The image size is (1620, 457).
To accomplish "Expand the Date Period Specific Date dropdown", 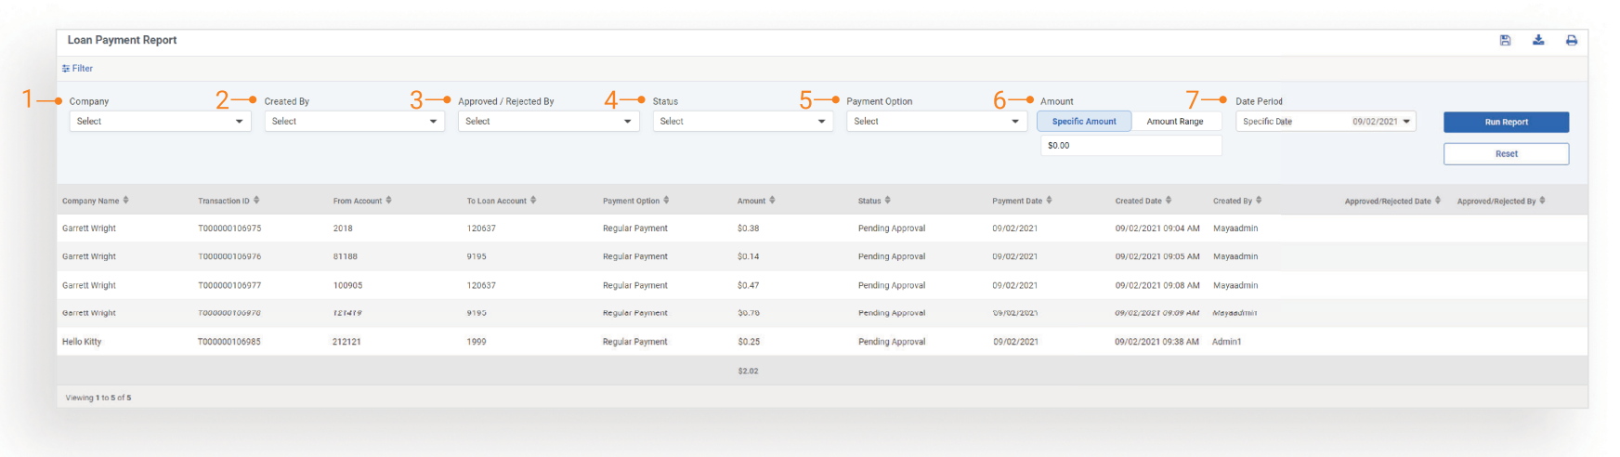I will pos(1326,122).
